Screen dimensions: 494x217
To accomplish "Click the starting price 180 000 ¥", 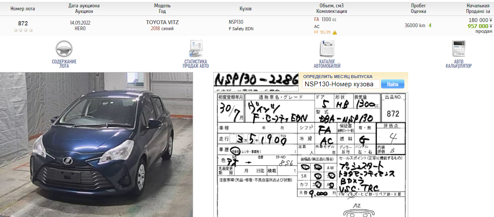I will pos(481,21).
